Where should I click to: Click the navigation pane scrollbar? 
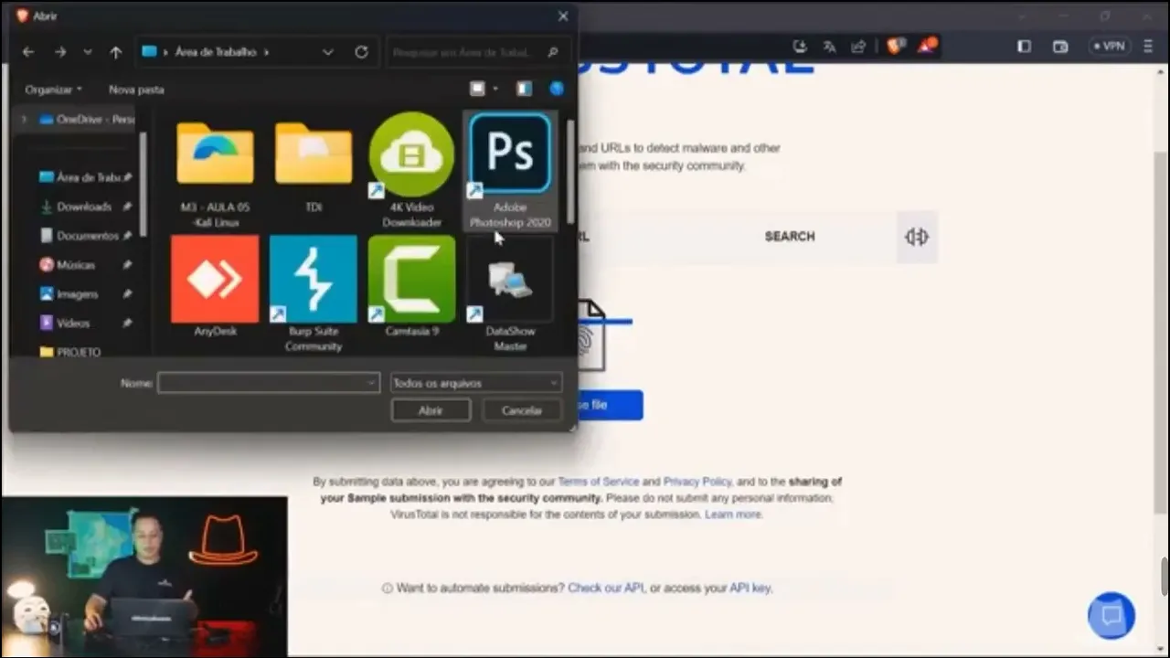(143, 183)
